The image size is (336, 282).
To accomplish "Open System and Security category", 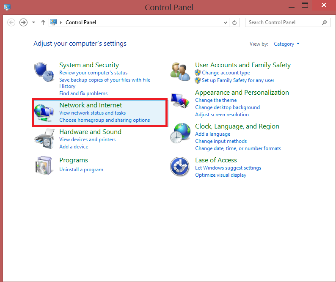I will [x=89, y=65].
